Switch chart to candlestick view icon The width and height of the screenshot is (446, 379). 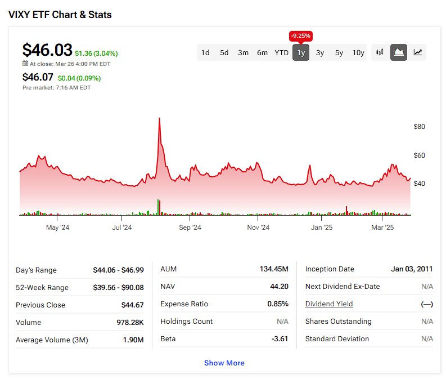380,52
